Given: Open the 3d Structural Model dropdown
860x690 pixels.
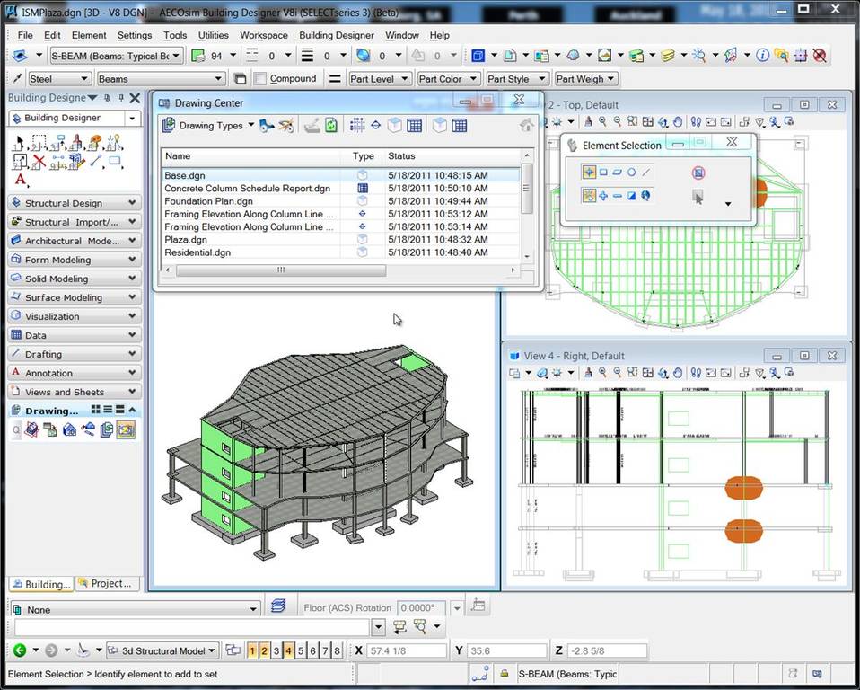Looking at the screenshot, I should click(x=162, y=651).
